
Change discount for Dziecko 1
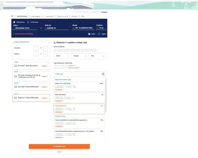click(x=45, y=98)
